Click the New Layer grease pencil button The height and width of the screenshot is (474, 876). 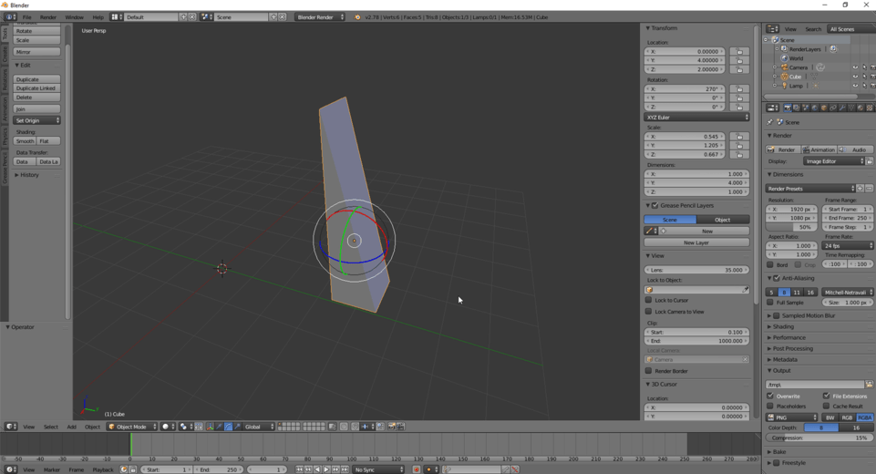(696, 242)
